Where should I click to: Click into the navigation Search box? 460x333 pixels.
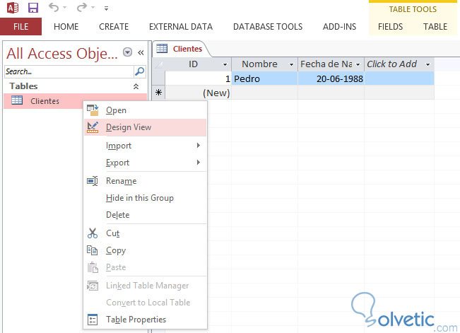[x=69, y=71]
